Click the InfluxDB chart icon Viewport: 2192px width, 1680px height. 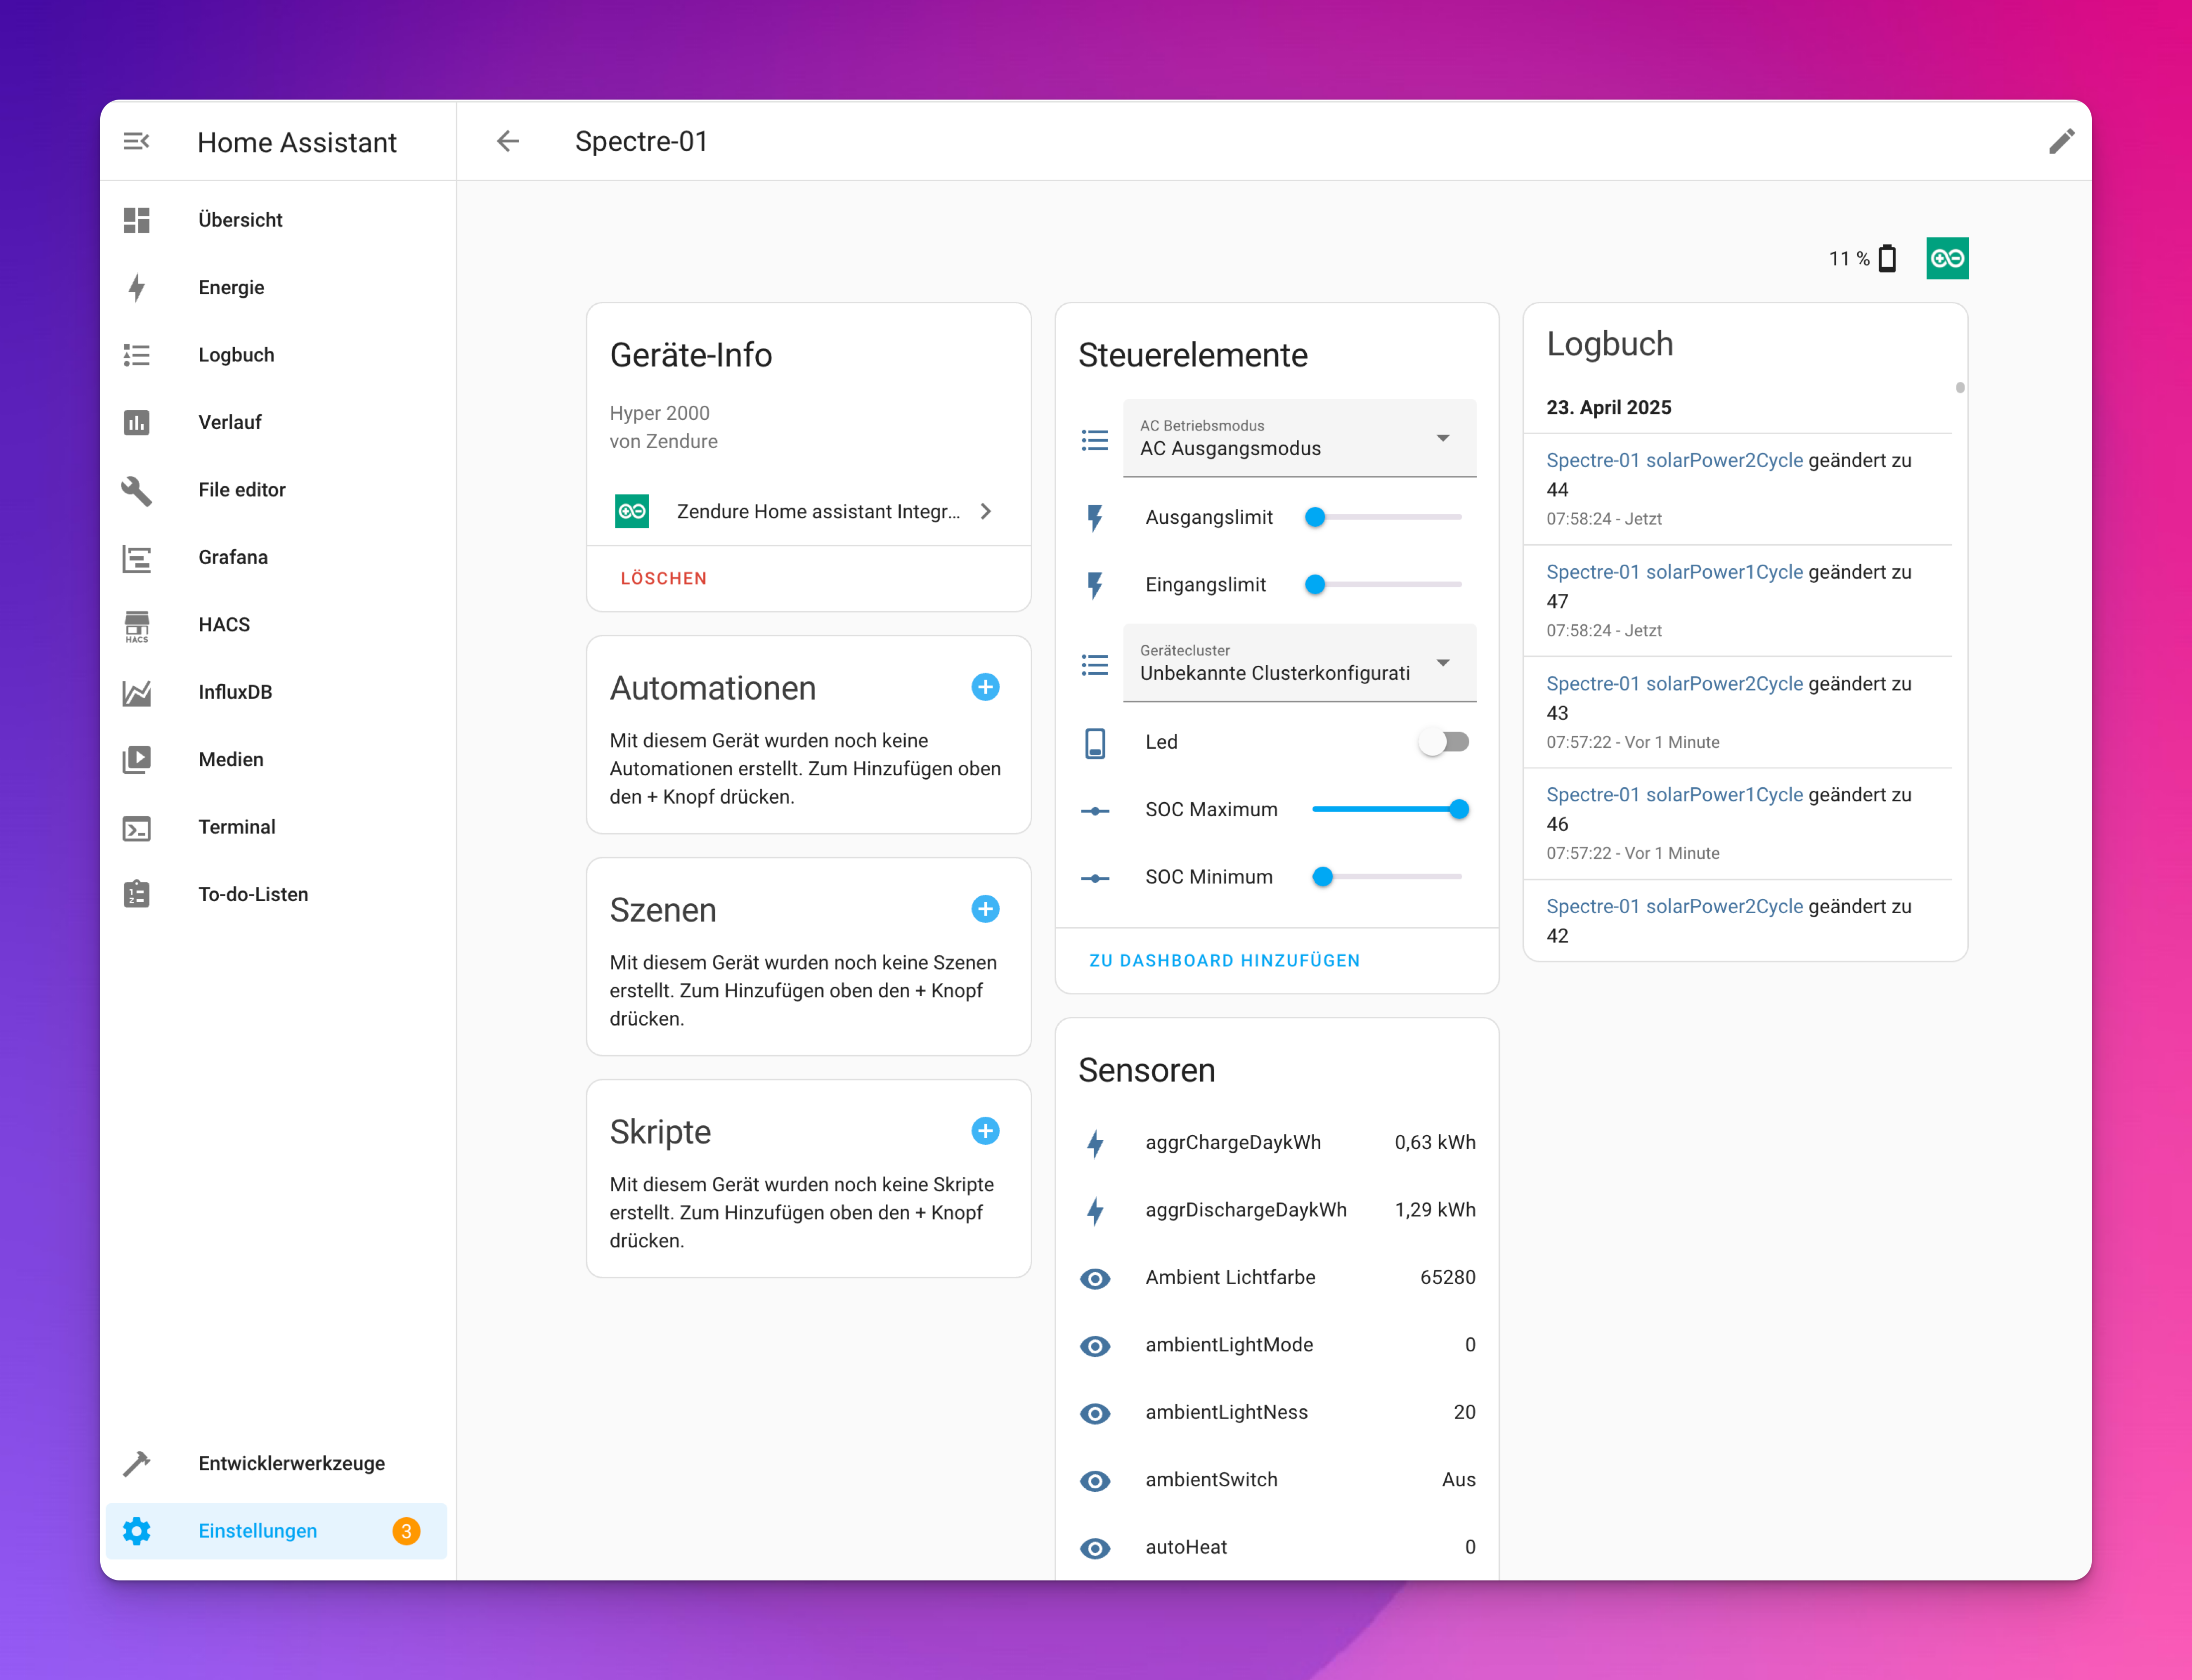pyautogui.click(x=137, y=692)
